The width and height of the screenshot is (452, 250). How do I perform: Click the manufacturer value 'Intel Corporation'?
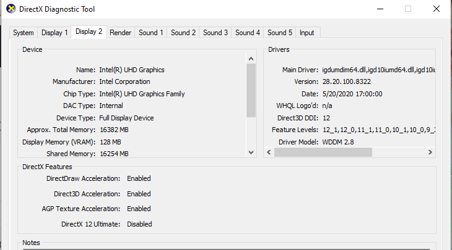tap(124, 81)
